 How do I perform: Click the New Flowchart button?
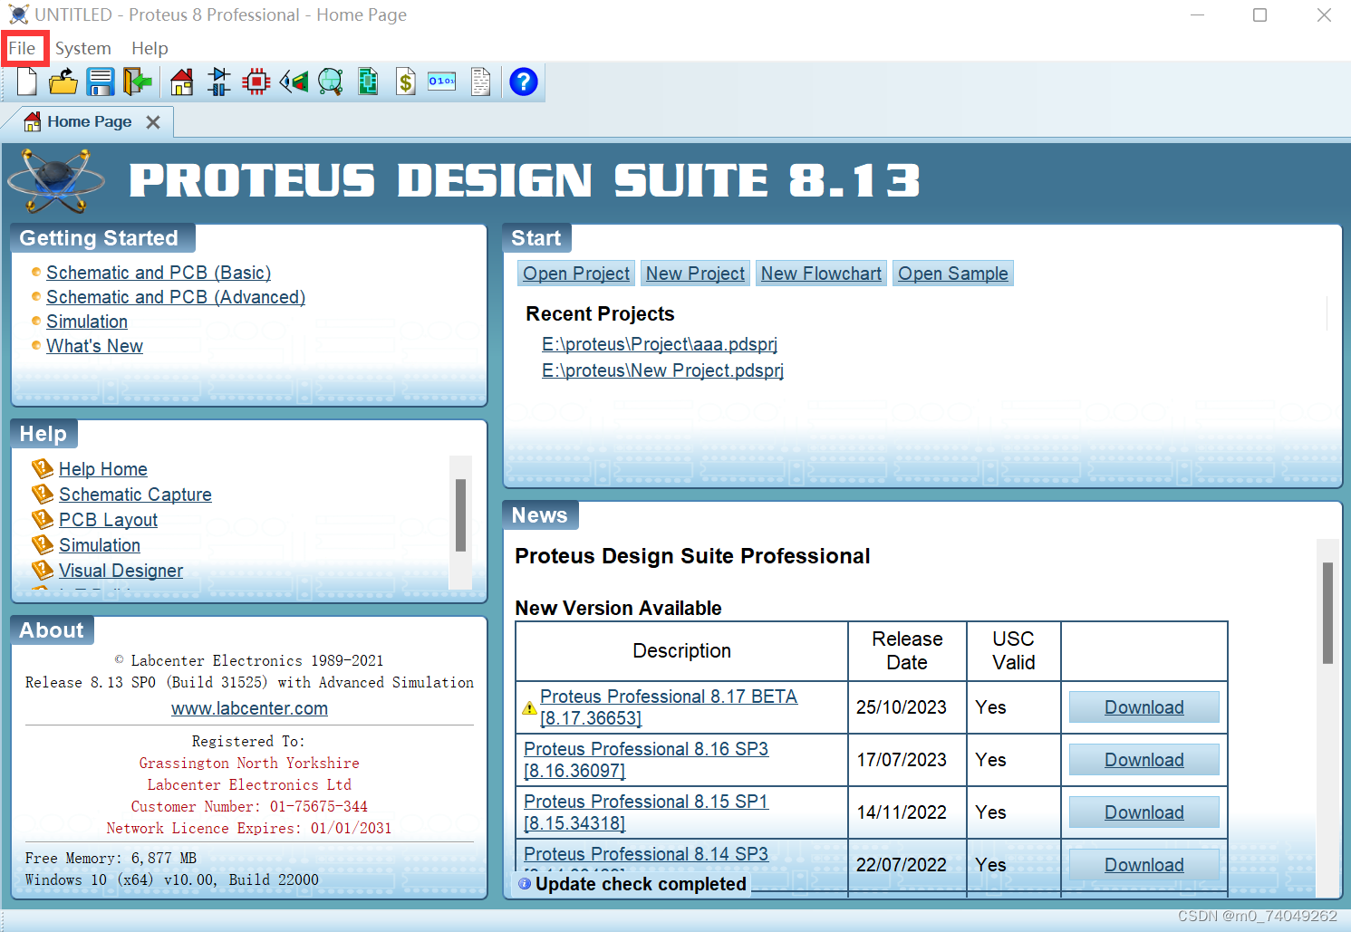[821, 273]
